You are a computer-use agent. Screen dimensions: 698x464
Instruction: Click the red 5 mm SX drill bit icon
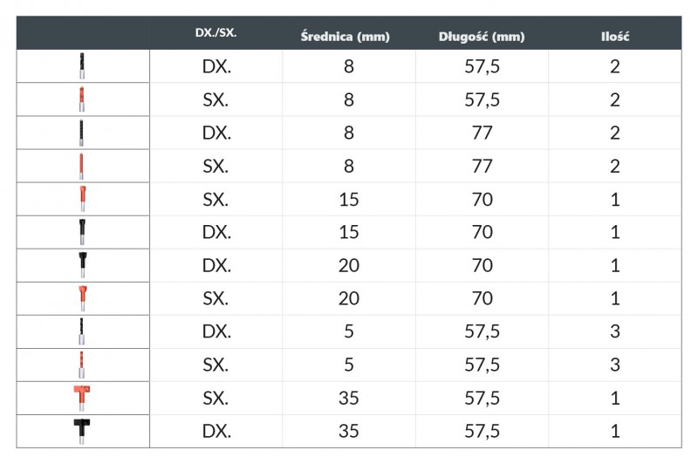point(81,365)
